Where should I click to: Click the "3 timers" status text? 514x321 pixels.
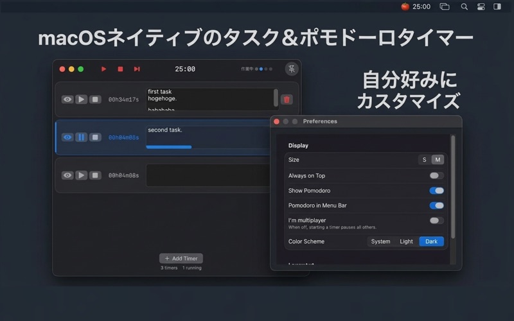tap(169, 268)
